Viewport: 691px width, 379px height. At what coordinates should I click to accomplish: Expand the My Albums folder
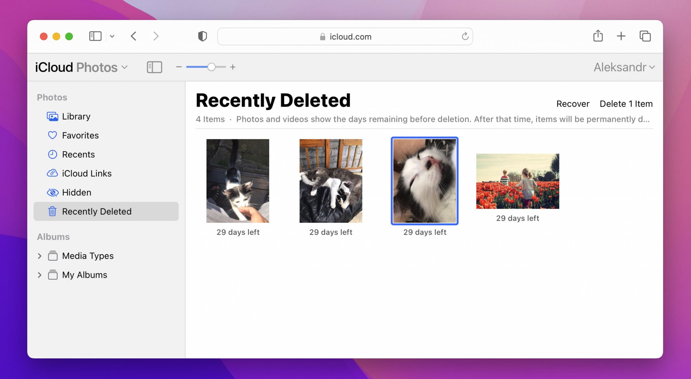click(x=39, y=275)
